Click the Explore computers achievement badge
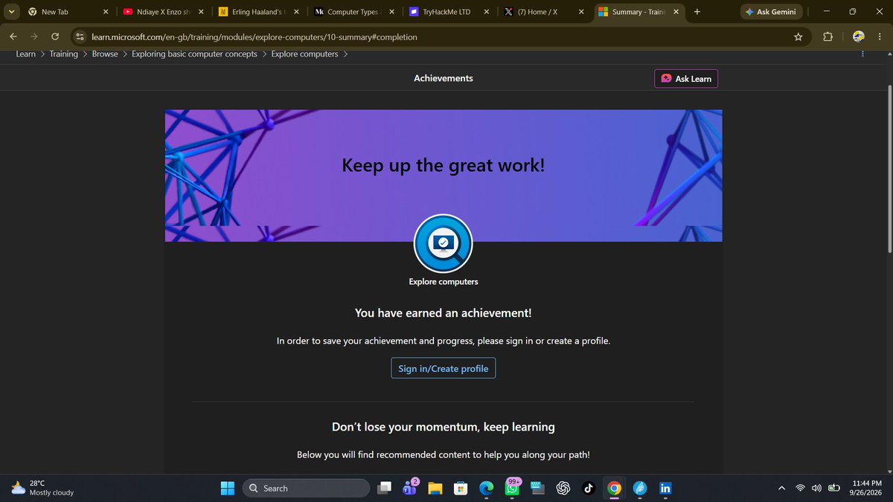Screen dimensions: 893x502 point(443,243)
